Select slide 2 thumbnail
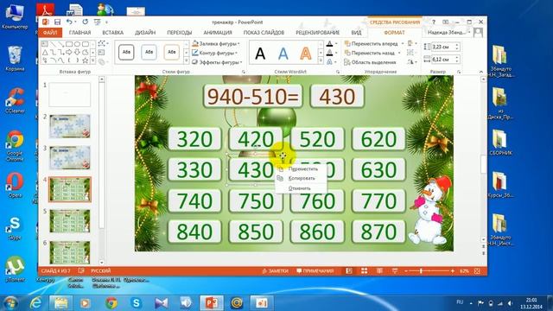Image resolution: width=553 pixels, height=311 pixels. pyautogui.click(x=70, y=126)
